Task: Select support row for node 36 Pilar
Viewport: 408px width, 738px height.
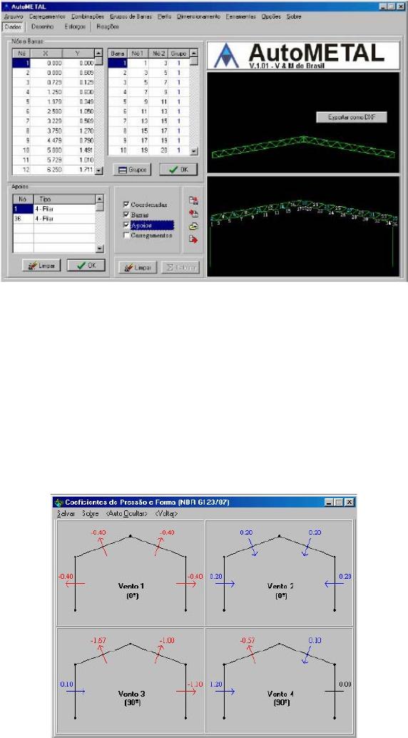Action: point(53,219)
